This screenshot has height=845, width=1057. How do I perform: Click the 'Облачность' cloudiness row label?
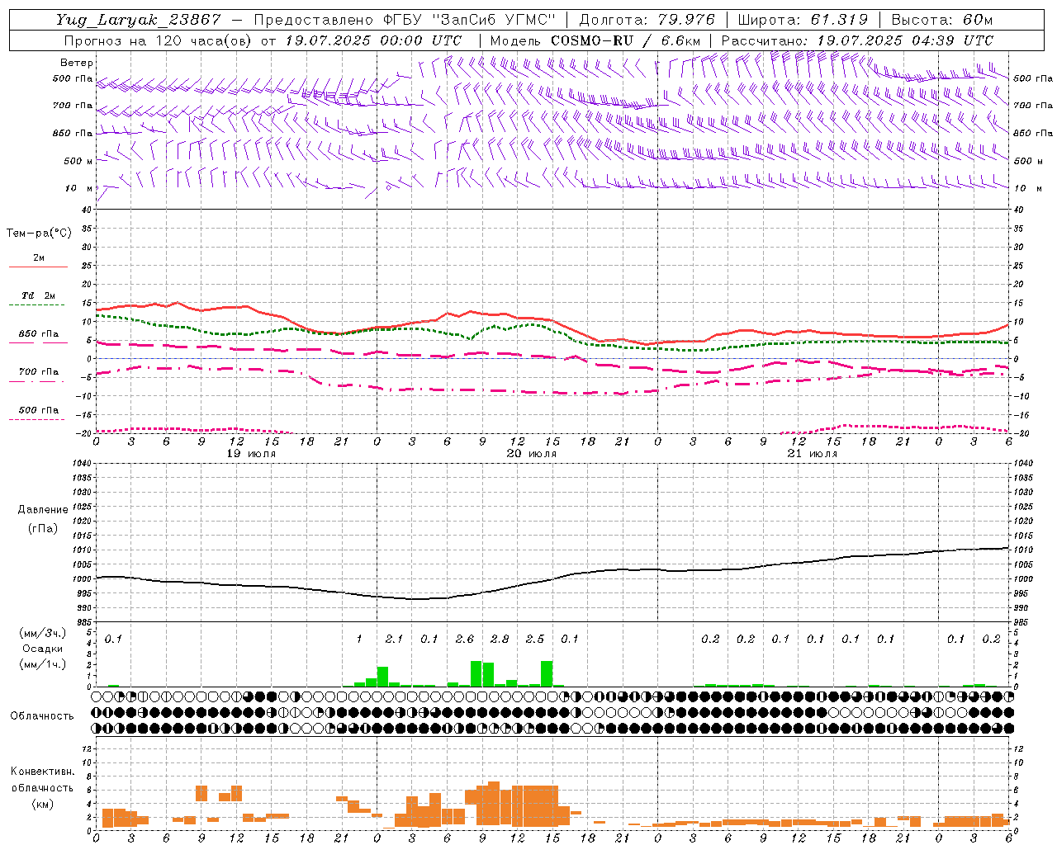[42, 716]
